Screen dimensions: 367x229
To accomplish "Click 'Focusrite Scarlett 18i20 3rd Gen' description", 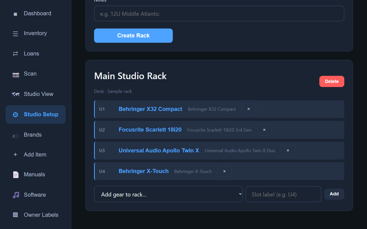I will point(219,130).
